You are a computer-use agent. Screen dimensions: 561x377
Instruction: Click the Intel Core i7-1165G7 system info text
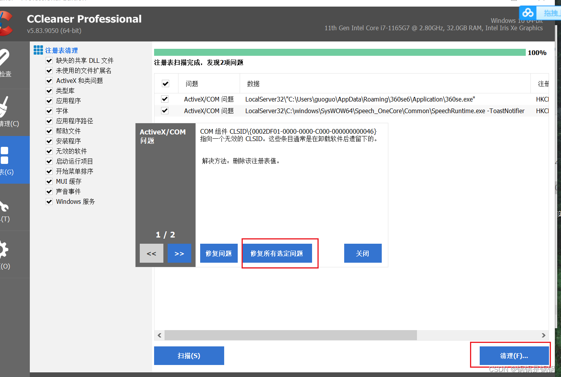pos(434,28)
